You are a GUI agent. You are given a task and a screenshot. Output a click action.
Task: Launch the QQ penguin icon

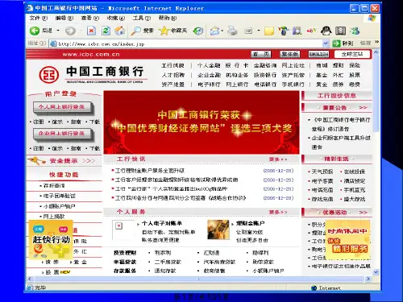[326, 31]
